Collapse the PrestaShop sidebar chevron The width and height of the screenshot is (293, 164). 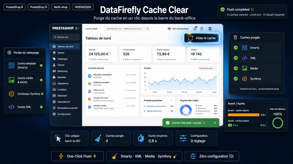click(x=78, y=28)
